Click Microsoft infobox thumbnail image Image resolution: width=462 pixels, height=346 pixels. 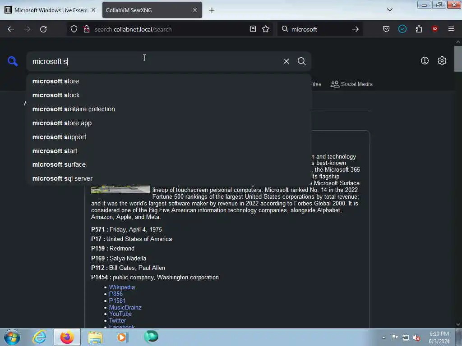pyautogui.click(x=120, y=189)
